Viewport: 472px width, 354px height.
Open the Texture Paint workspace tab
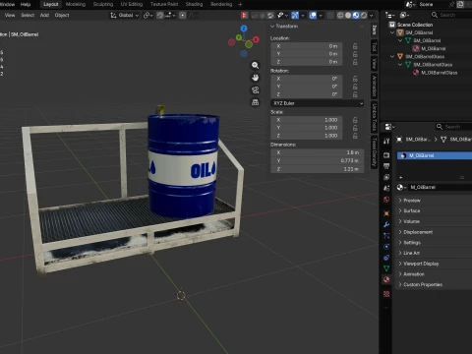point(164,4)
